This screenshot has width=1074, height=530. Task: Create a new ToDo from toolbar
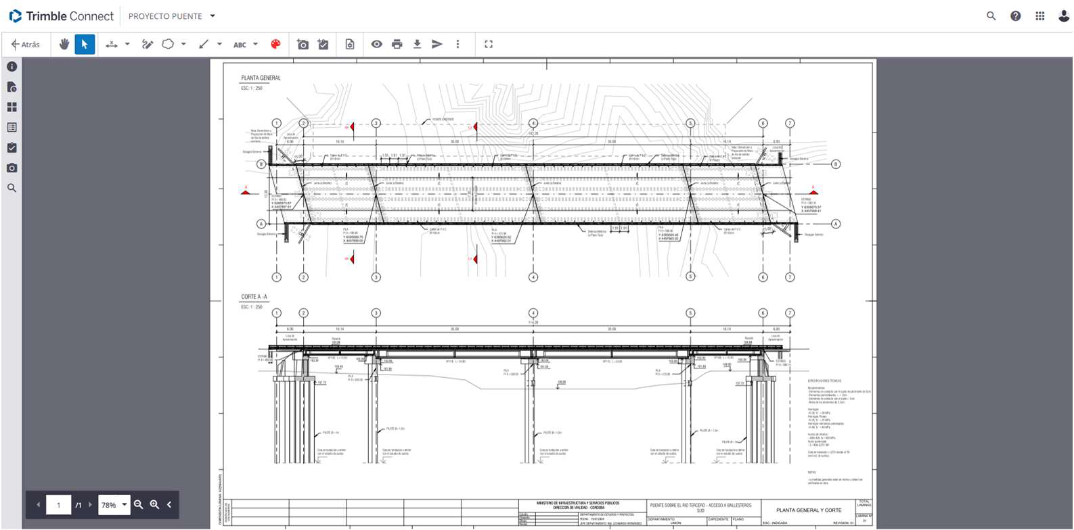(323, 45)
